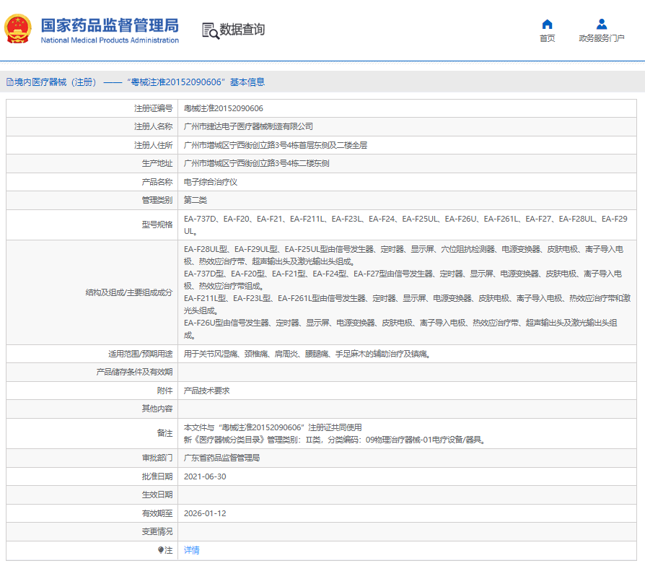Click the approval date 2021-06-30

click(205, 476)
